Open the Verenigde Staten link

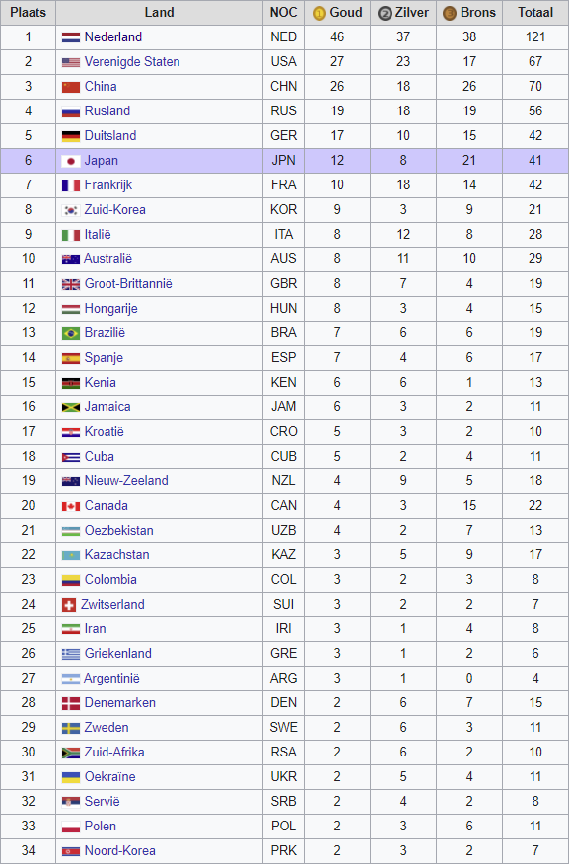tap(132, 62)
